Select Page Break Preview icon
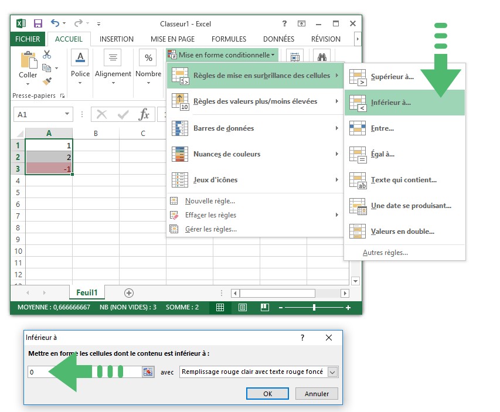This screenshot has width=500, height=412. coord(264,307)
